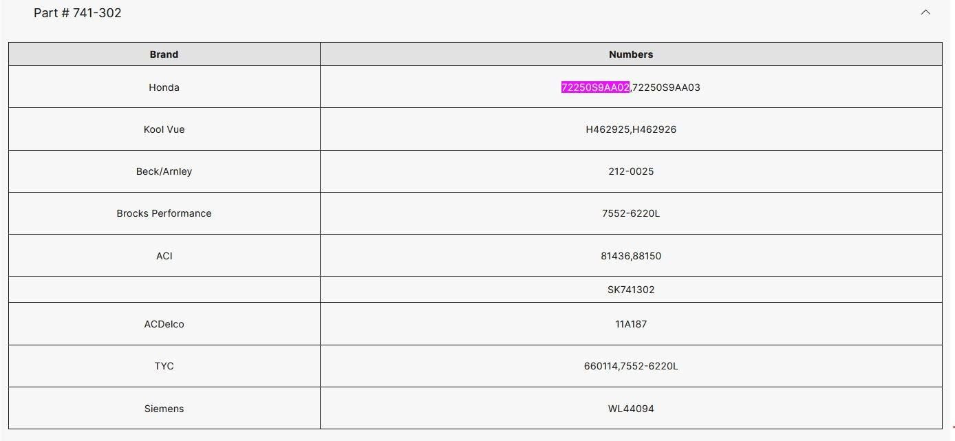955x441 pixels.
Task: Click ACDelco number 11A187
Action: (x=631, y=324)
